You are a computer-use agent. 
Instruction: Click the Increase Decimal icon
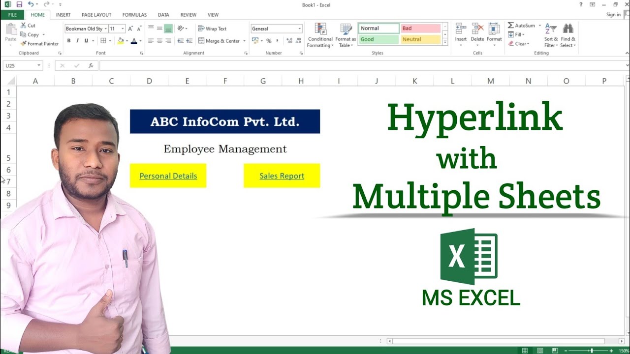coord(289,41)
